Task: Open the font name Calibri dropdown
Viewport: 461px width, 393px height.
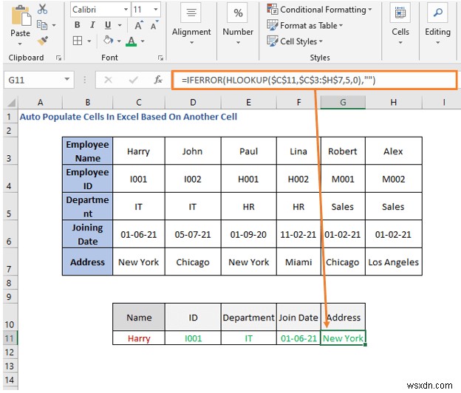Action: coord(126,10)
